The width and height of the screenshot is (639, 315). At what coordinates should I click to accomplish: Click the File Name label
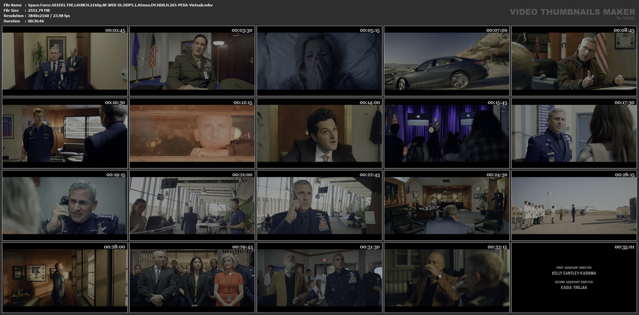tap(12, 4)
